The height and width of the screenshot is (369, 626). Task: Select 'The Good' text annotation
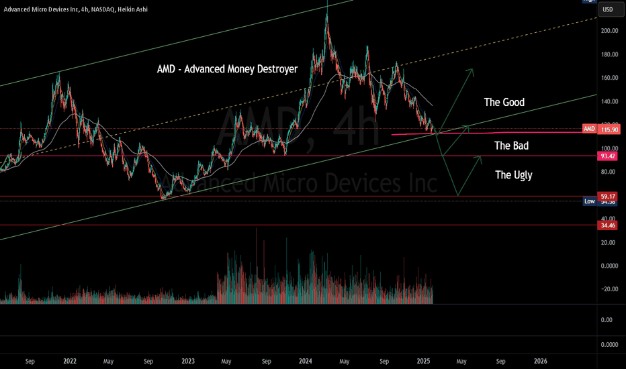504,102
